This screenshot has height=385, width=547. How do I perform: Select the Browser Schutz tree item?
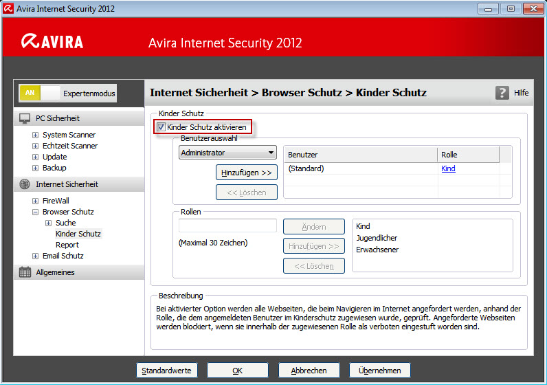pos(68,212)
